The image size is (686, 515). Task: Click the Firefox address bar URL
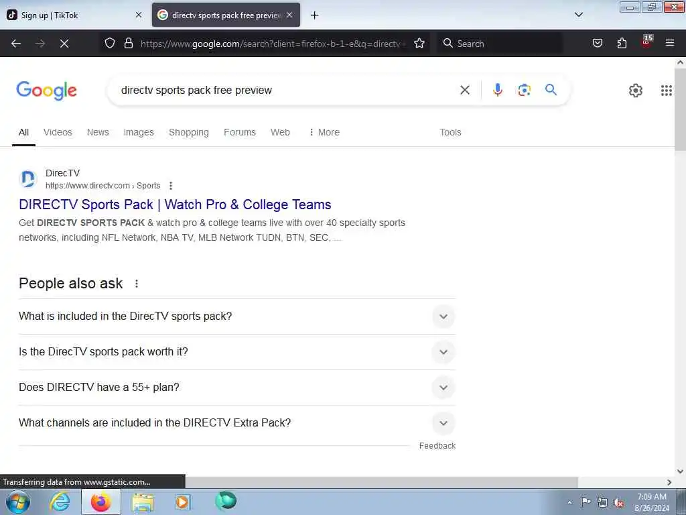pyautogui.click(x=273, y=44)
